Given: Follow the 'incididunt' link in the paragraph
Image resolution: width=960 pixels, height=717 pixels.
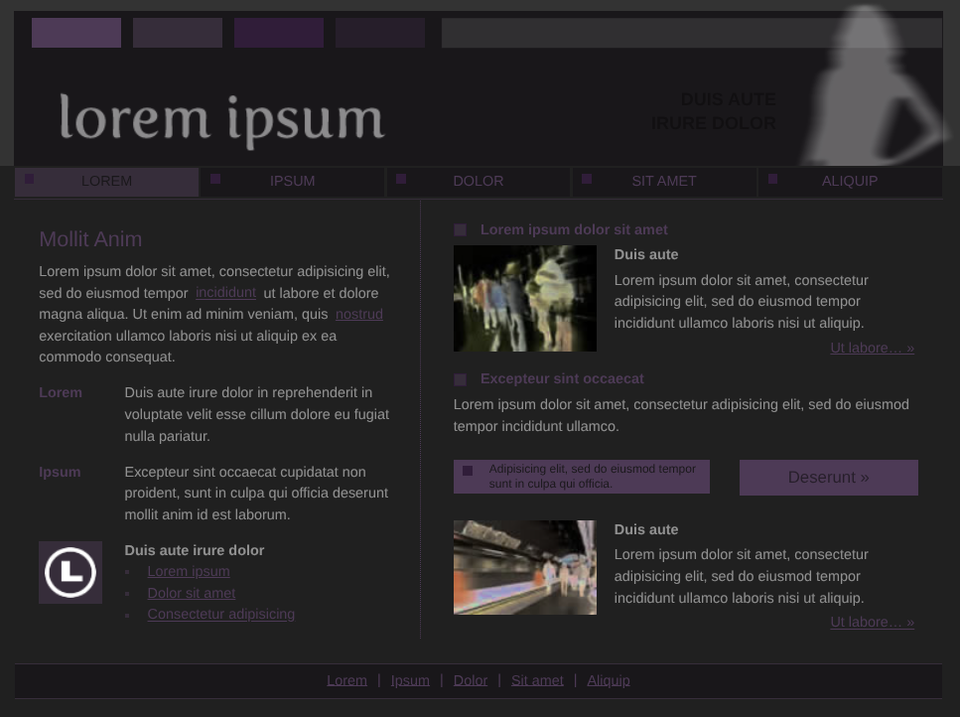Looking at the screenshot, I should (225, 293).
